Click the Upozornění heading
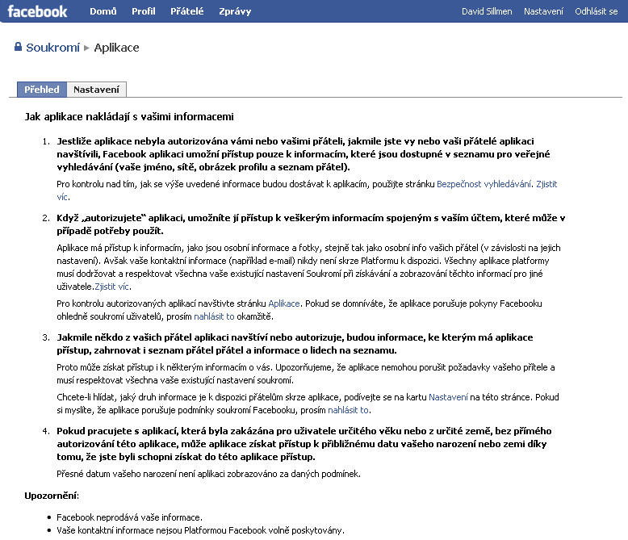Viewport: 628px width, 540px height. [52, 496]
